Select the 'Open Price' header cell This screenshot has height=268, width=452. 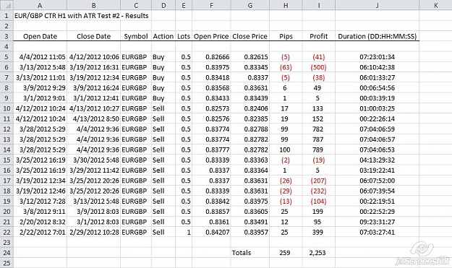[211, 36]
